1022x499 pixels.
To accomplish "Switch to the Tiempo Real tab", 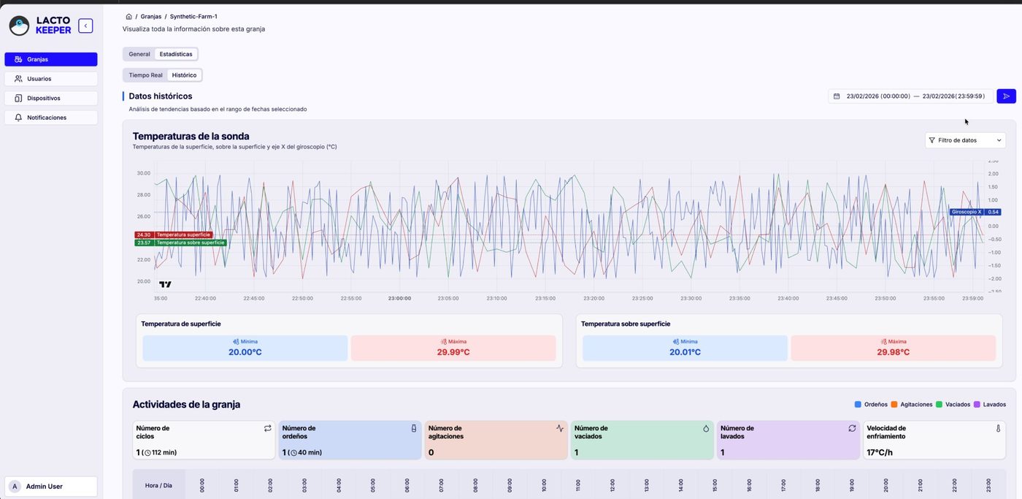I will click(x=145, y=75).
